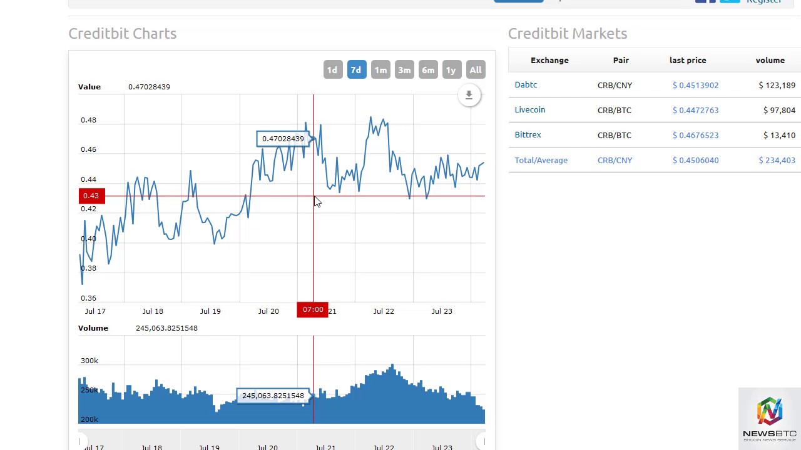The width and height of the screenshot is (801, 450).
Task: Click the Exchange column header
Action: [x=549, y=60]
